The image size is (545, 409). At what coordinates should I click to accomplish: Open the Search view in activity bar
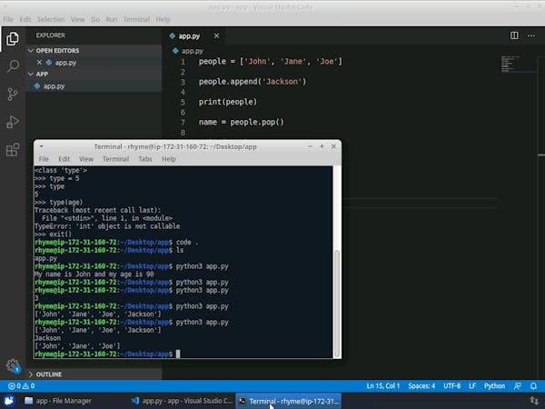[x=13, y=65]
